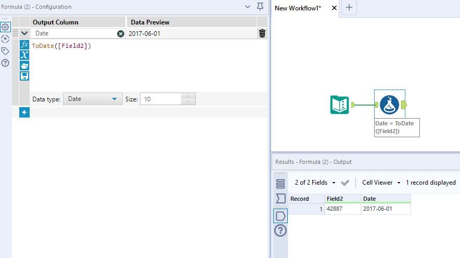This screenshot has width=460, height=258.
Task: Click the Input Data tool output anchor
Action: click(353, 105)
